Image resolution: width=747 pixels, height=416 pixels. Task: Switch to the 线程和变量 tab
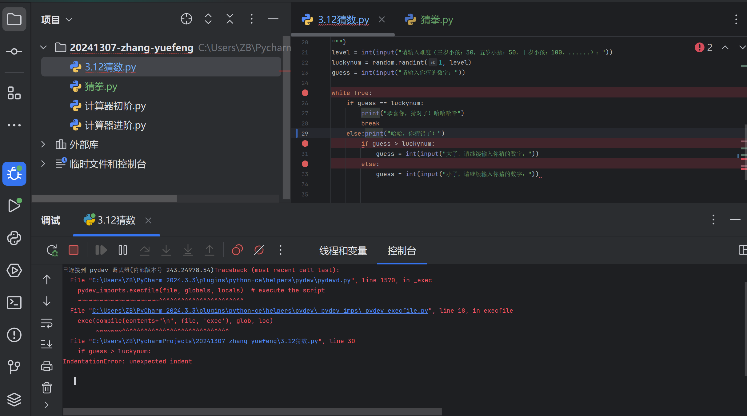pos(343,251)
